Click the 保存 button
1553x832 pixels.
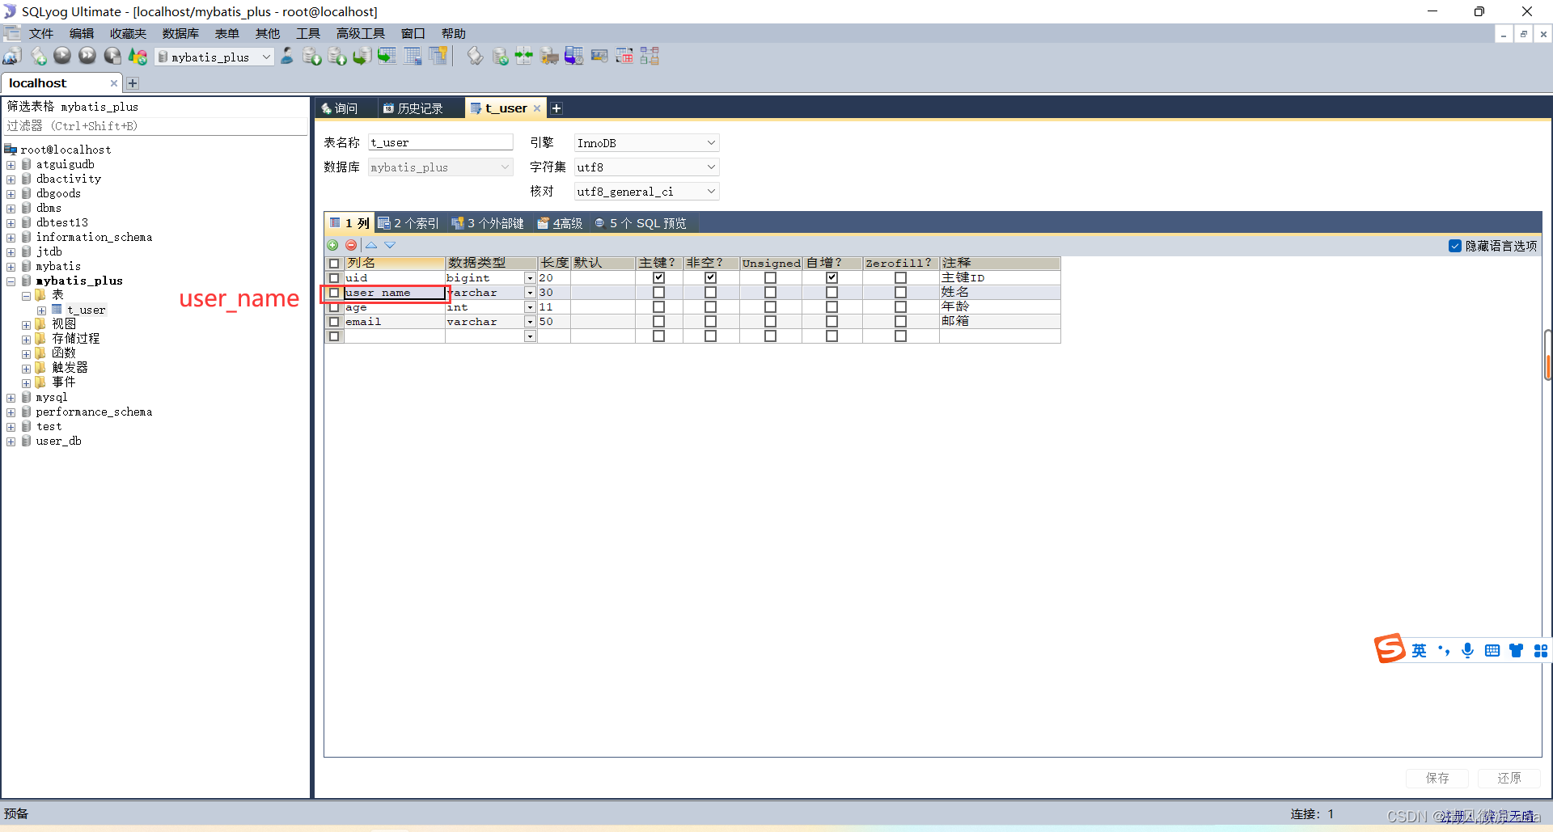point(1437,778)
